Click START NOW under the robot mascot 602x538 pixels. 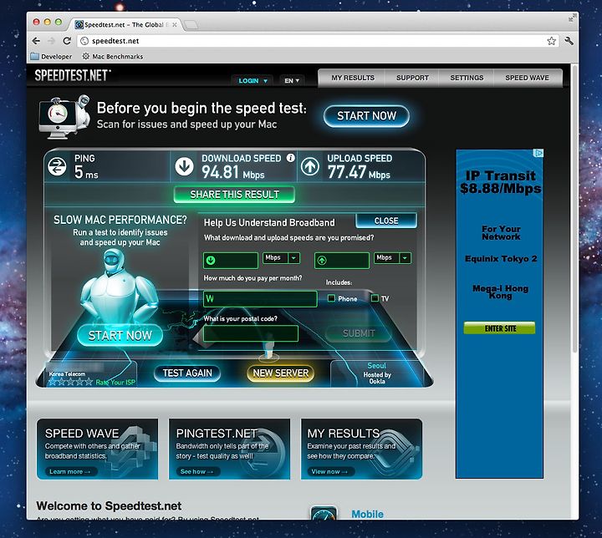pos(120,336)
